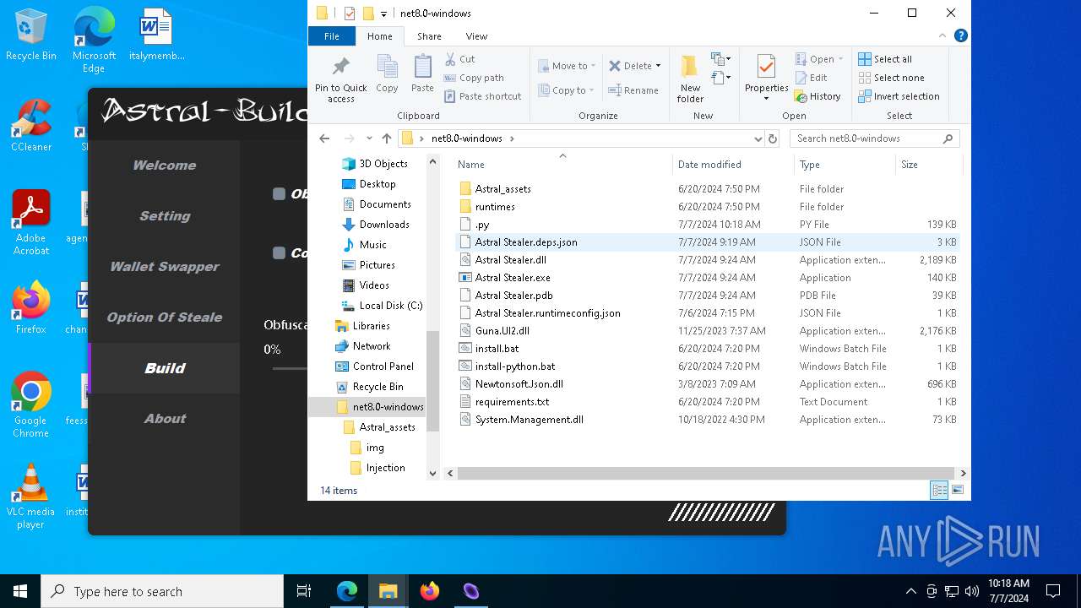1081x608 pixels.
Task: Expand the Delete dropdown arrow
Action: click(658, 66)
